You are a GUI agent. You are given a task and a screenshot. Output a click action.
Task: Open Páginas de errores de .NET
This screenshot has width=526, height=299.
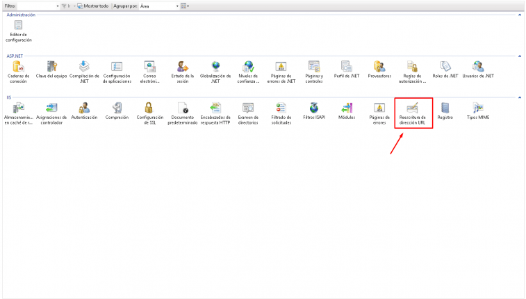tap(281, 72)
